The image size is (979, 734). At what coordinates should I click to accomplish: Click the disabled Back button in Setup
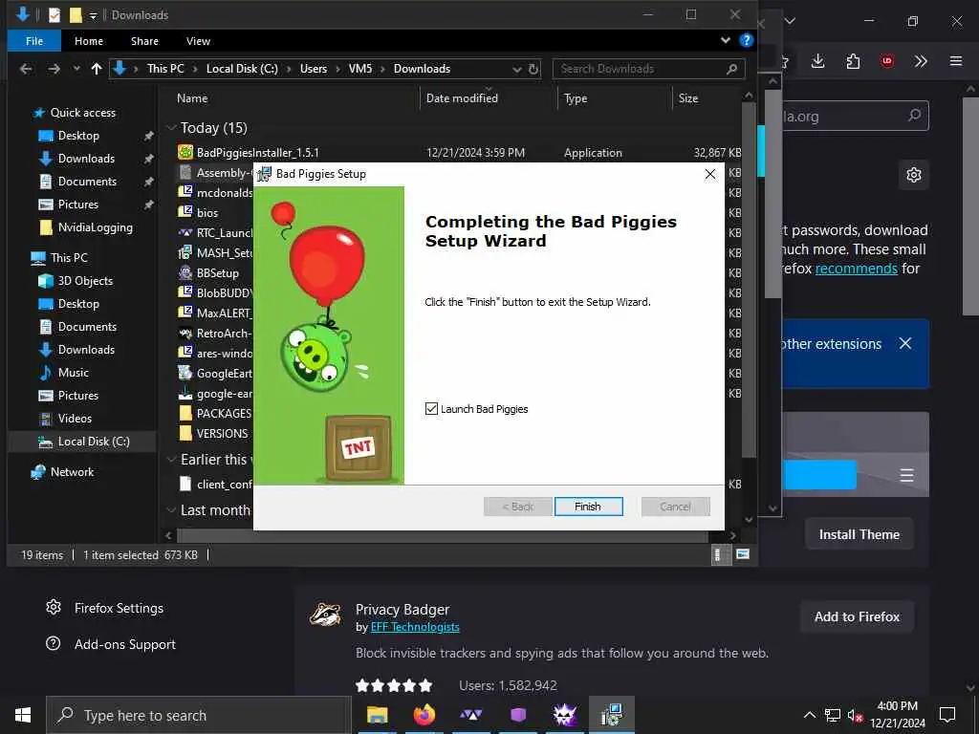517,507
